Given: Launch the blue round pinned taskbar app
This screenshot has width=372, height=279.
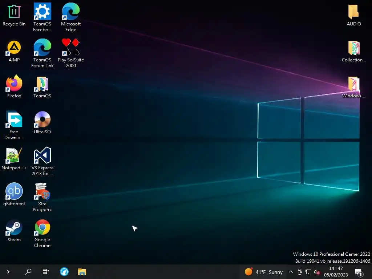Looking at the screenshot, I should point(64,272).
